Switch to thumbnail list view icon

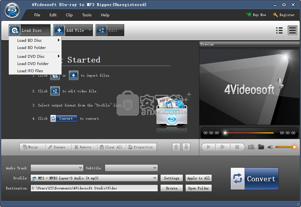[x=279, y=30]
